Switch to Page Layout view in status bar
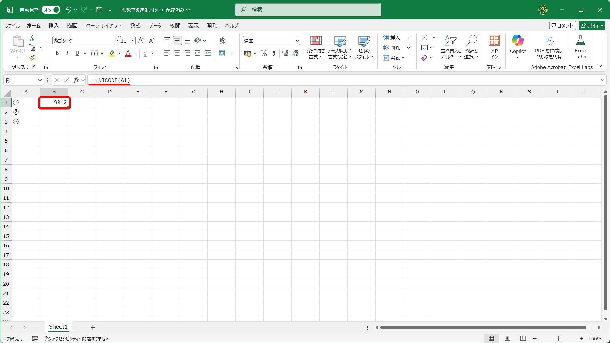610x343 pixels. (507, 339)
